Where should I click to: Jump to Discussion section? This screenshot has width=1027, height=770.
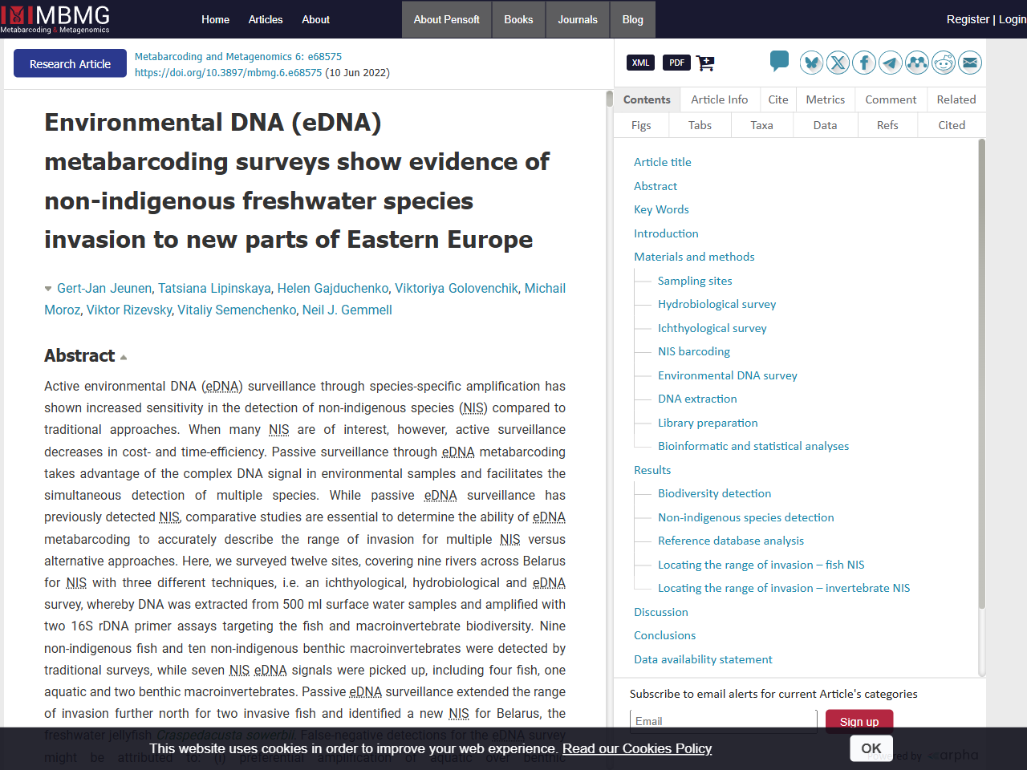pos(661,612)
